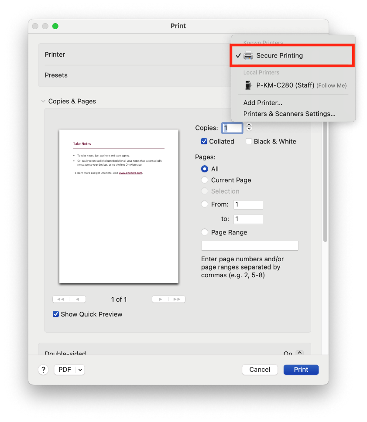Disable Show Quick Preview checkbox
This screenshot has height=422, width=367.
(x=56, y=314)
